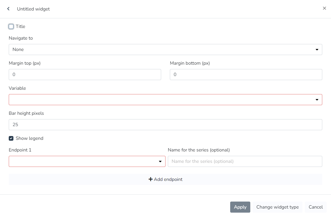
Task: Click the plus icon on Add endpoint
Action: coord(151,179)
